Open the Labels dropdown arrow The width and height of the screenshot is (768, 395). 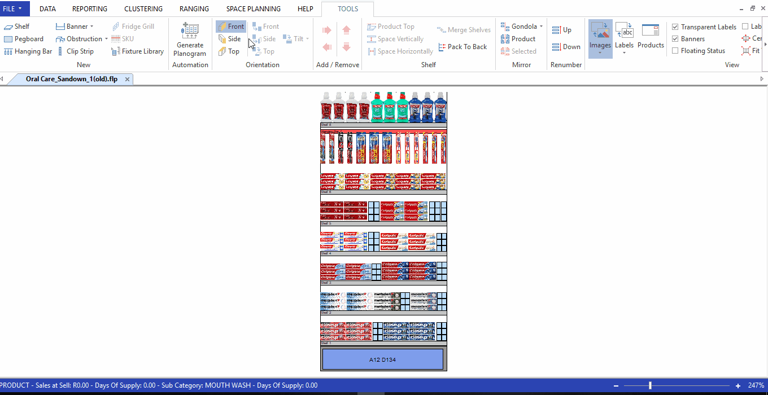pyautogui.click(x=624, y=54)
